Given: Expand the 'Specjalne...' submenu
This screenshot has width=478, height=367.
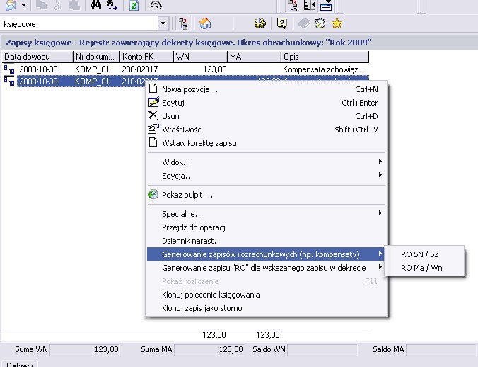Looking at the screenshot, I should point(267,214).
